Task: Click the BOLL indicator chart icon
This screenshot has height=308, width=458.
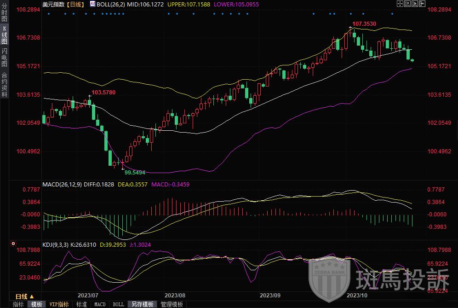Action: [92, 4]
